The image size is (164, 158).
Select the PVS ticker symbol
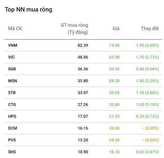[x=12, y=140]
